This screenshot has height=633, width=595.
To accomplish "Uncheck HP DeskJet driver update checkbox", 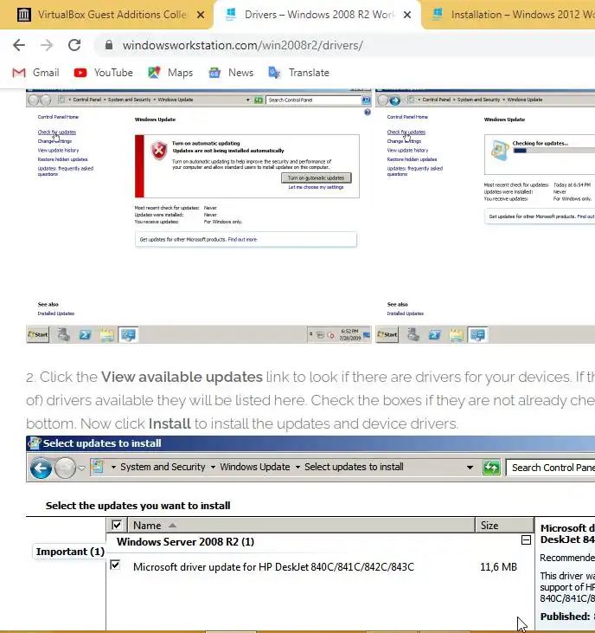I will pos(115,565).
